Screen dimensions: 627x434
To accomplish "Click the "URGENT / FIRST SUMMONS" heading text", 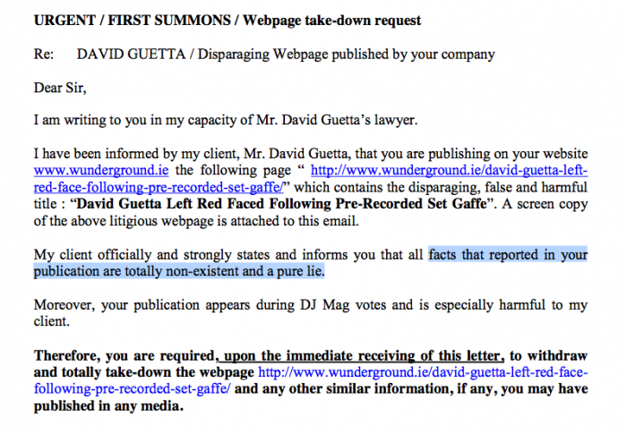I will click(x=133, y=20).
